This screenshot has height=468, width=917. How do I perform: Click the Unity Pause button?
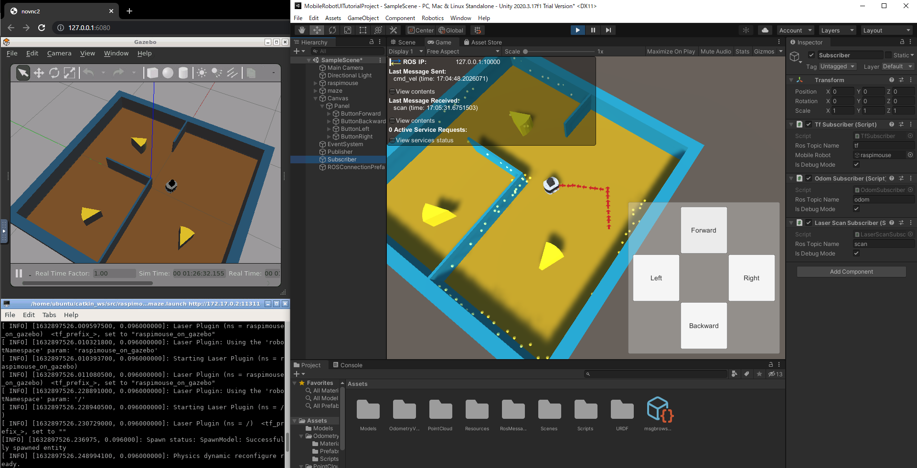(x=593, y=30)
